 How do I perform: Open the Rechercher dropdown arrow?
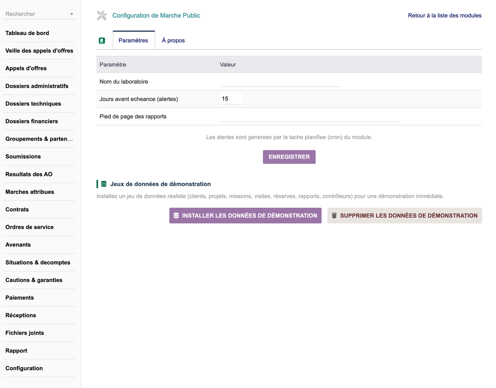72,14
